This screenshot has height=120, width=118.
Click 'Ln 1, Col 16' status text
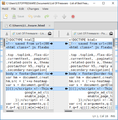(100, 116)
